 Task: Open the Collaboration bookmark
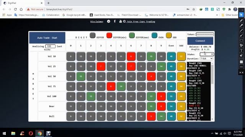(x=51, y=15)
